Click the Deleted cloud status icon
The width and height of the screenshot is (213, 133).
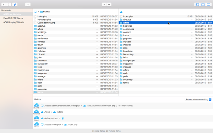tap(36, 117)
